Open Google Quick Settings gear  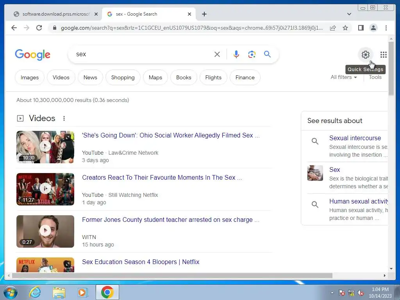[x=366, y=54]
